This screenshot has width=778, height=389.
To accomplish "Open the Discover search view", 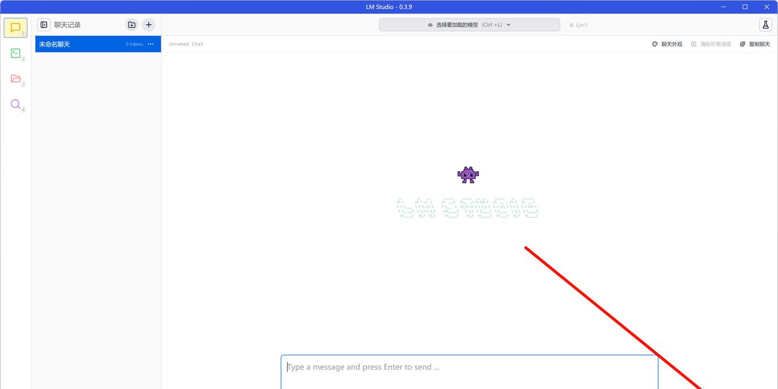I will [15, 105].
